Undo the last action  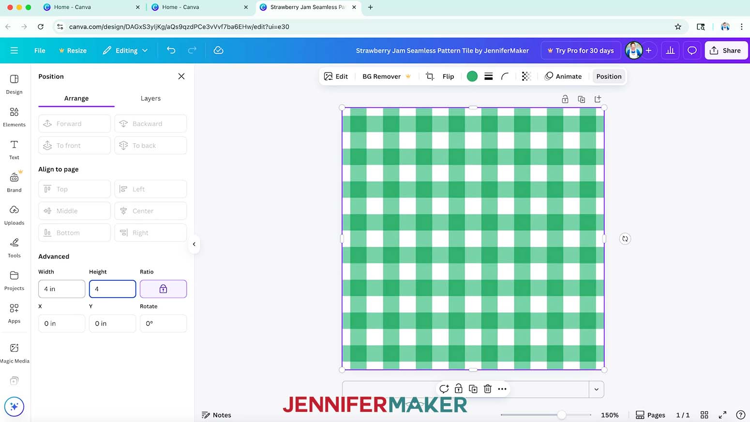click(171, 50)
